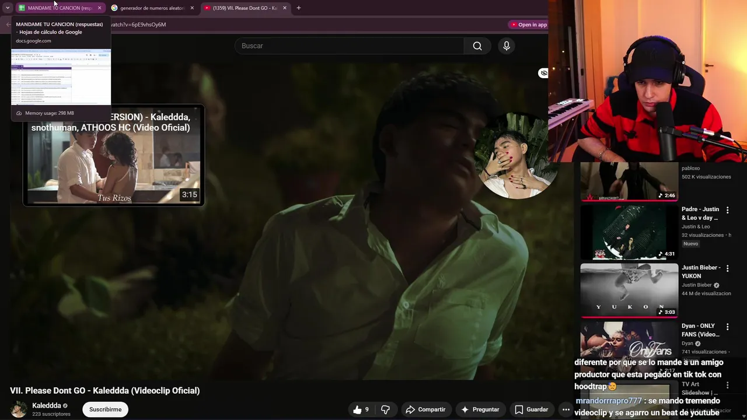Open more actions three-dot menu
Image resolution: width=747 pixels, height=420 pixels.
click(x=565, y=409)
